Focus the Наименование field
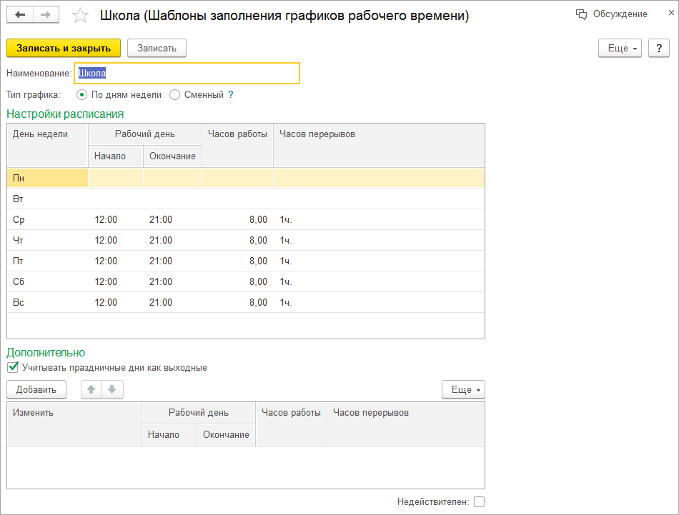 click(x=187, y=73)
